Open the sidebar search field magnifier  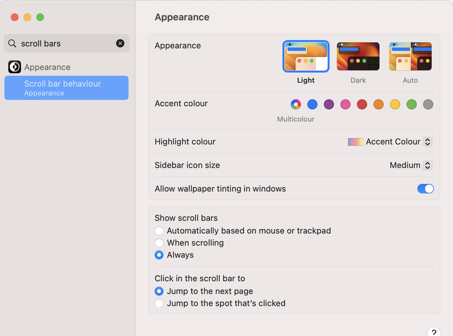tap(12, 43)
